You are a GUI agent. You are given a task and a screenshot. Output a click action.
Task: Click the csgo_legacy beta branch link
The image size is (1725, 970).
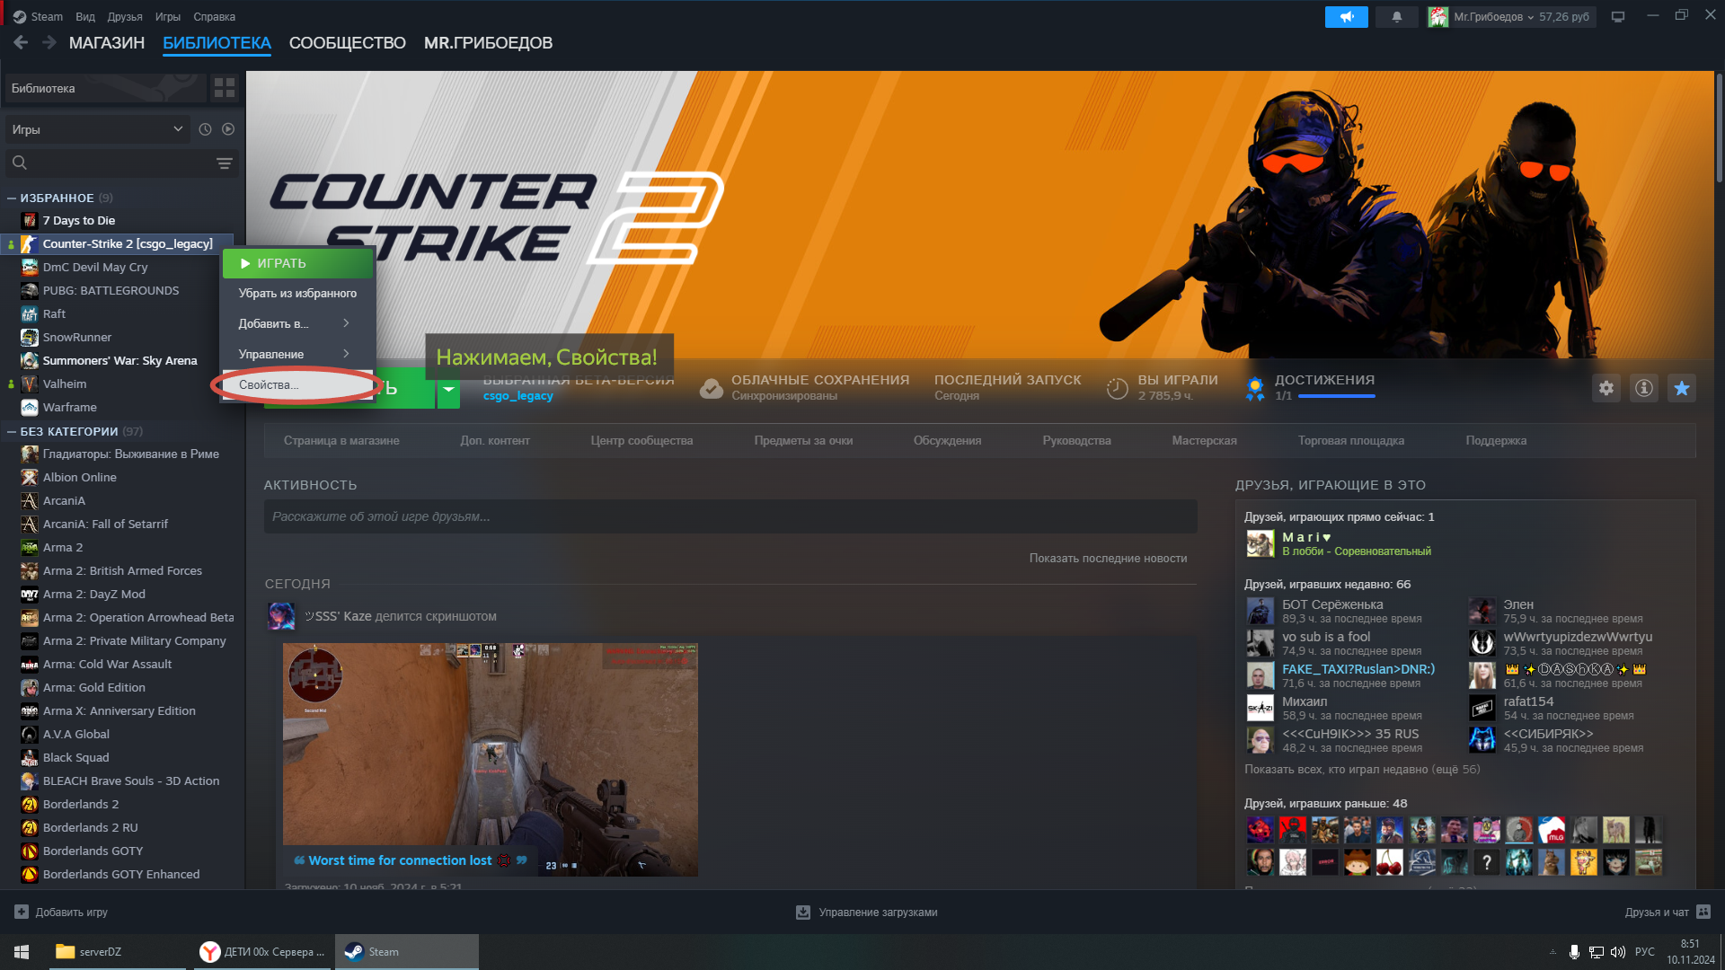(x=518, y=396)
